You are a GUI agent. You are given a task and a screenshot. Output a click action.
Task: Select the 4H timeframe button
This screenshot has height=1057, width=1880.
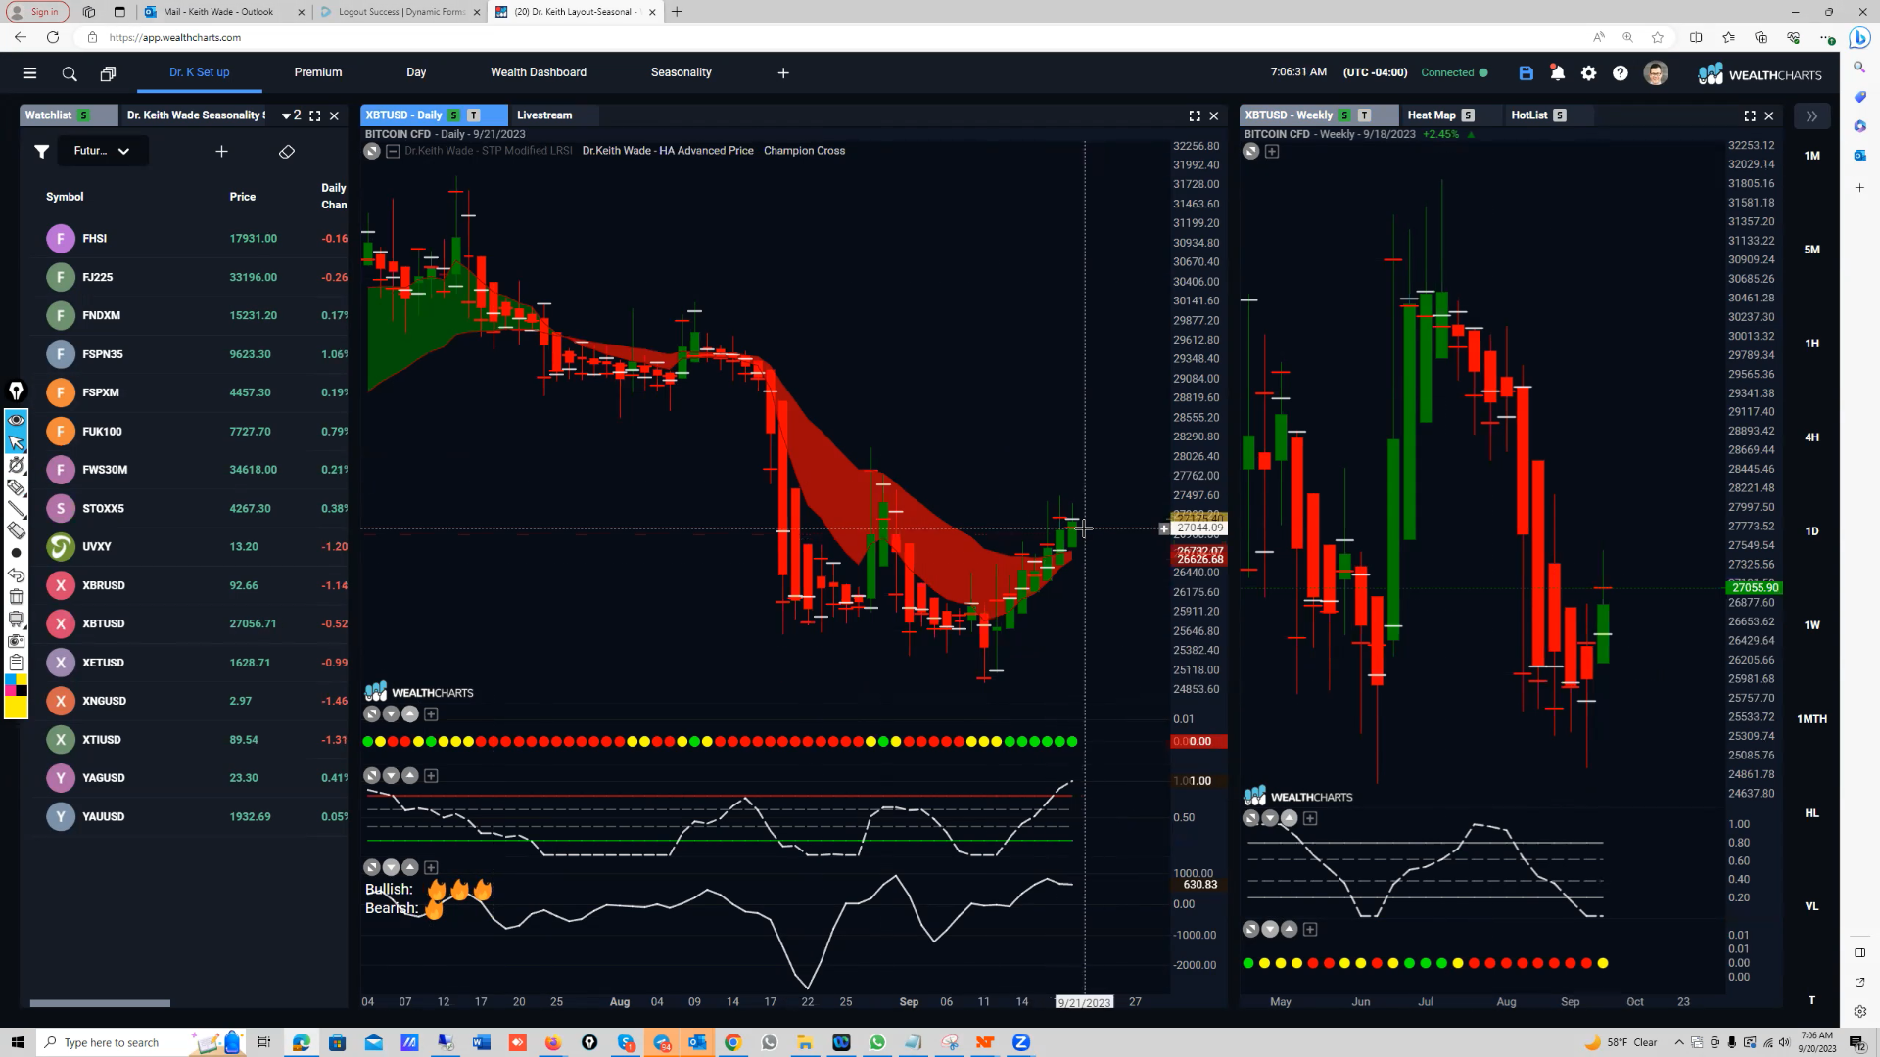point(1811,437)
